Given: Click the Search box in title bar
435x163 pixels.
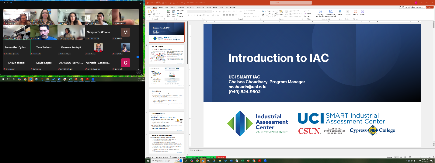Looking at the screenshot, I should point(291,3).
